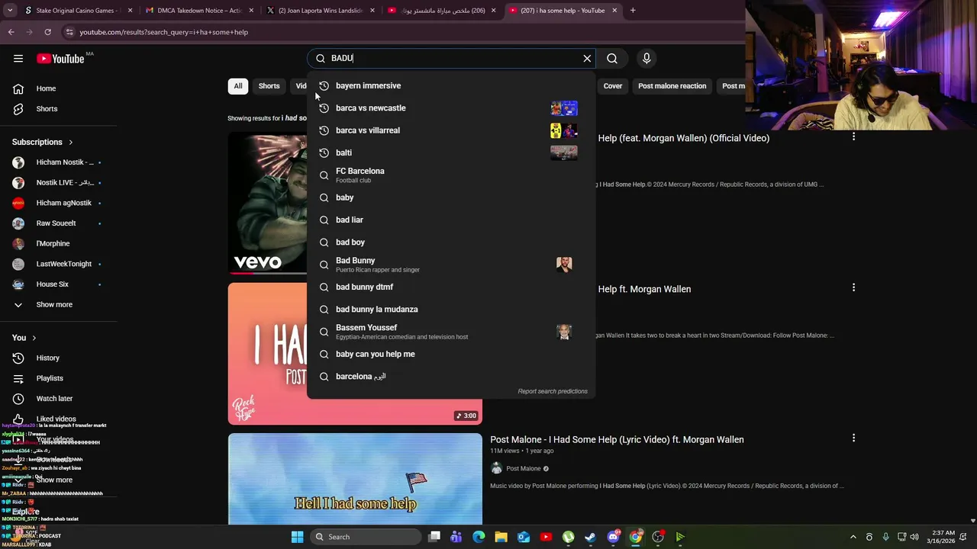Open Liked videos in the sidebar
This screenshot has height=549, width=977.
[x=58, y=419]
